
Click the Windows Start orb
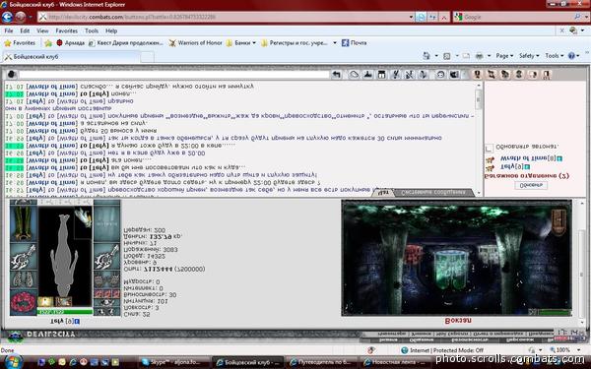point(13,361)
